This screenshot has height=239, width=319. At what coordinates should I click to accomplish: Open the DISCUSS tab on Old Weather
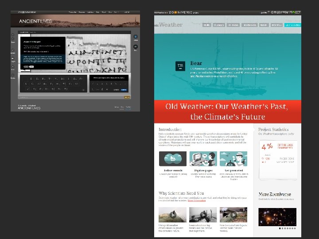tap(276, 25)
